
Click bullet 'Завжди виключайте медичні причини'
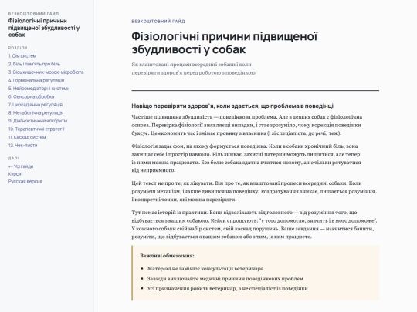[225, 279]
